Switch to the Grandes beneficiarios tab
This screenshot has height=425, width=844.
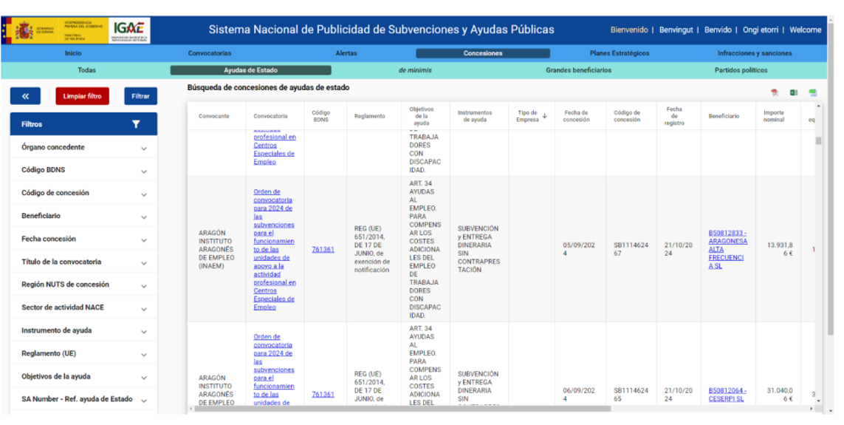pyautogui.click(x=579, y=70)
